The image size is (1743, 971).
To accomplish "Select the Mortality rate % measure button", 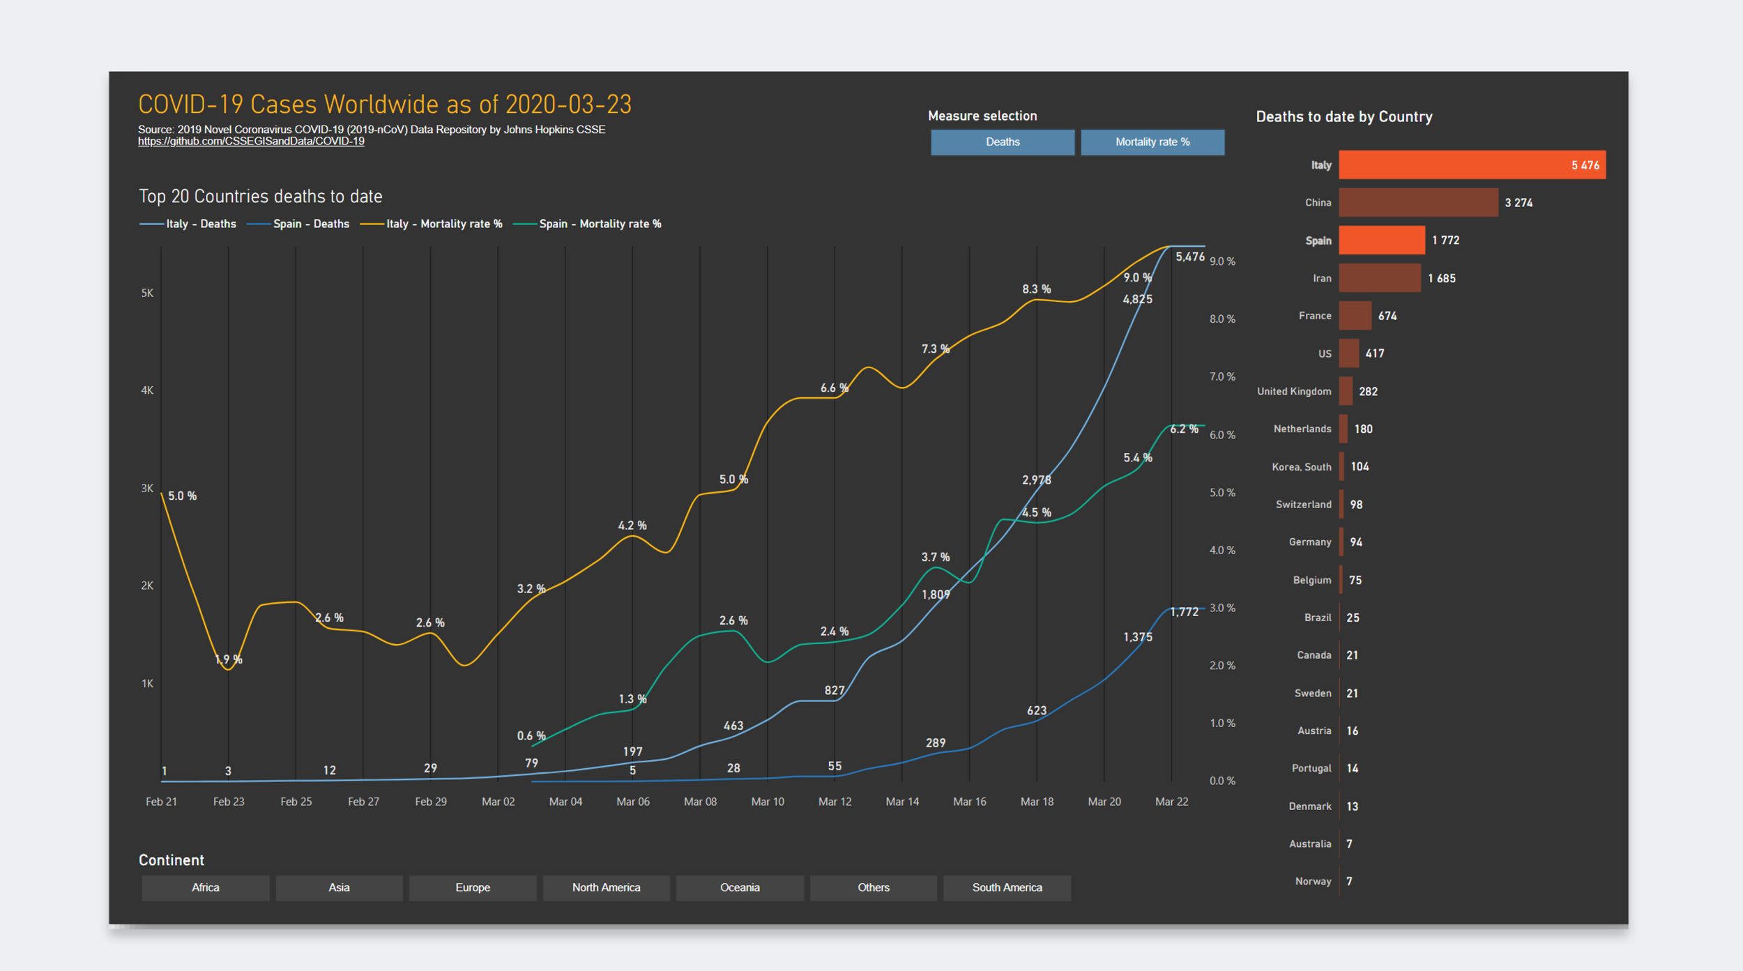I will tap(1152, 142).
